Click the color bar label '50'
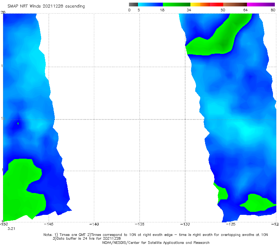This screenshot has height=245, width=279. 223,10
